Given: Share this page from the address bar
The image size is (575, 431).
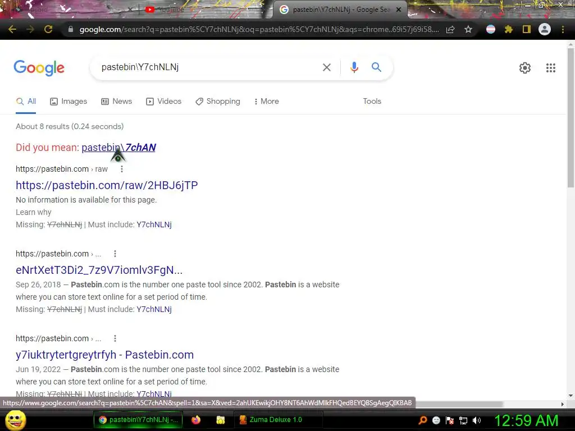Looking at the screenshot, I should [450, 29].
